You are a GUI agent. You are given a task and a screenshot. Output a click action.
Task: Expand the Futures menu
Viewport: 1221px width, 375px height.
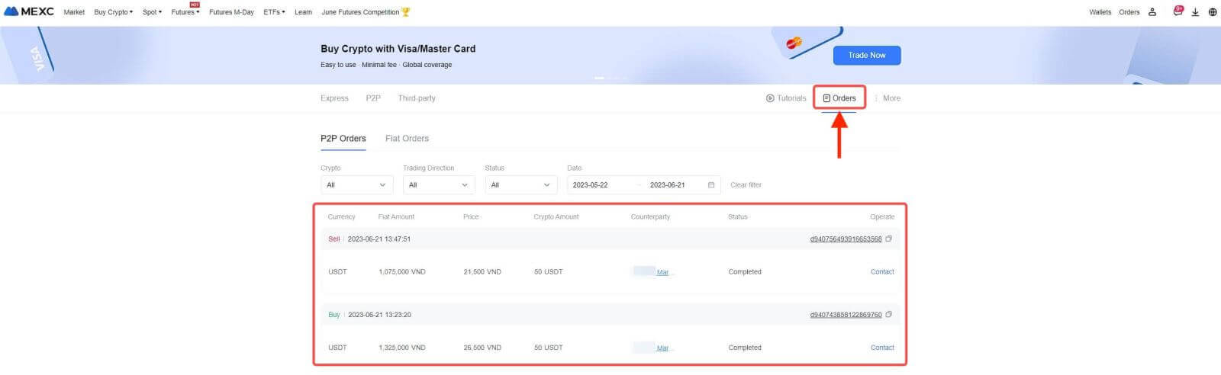click(x=185, y=12)
